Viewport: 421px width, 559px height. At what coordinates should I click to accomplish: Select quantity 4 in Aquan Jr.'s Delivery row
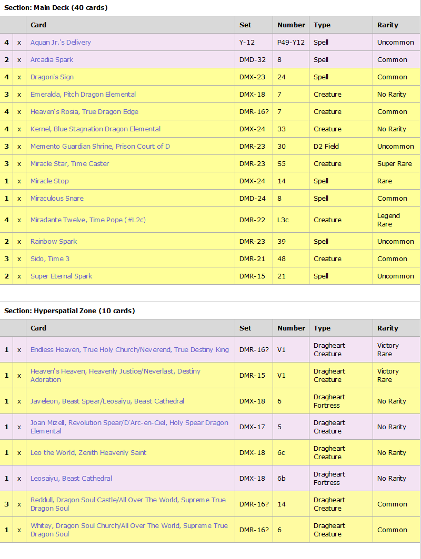(x=6, y=43)
